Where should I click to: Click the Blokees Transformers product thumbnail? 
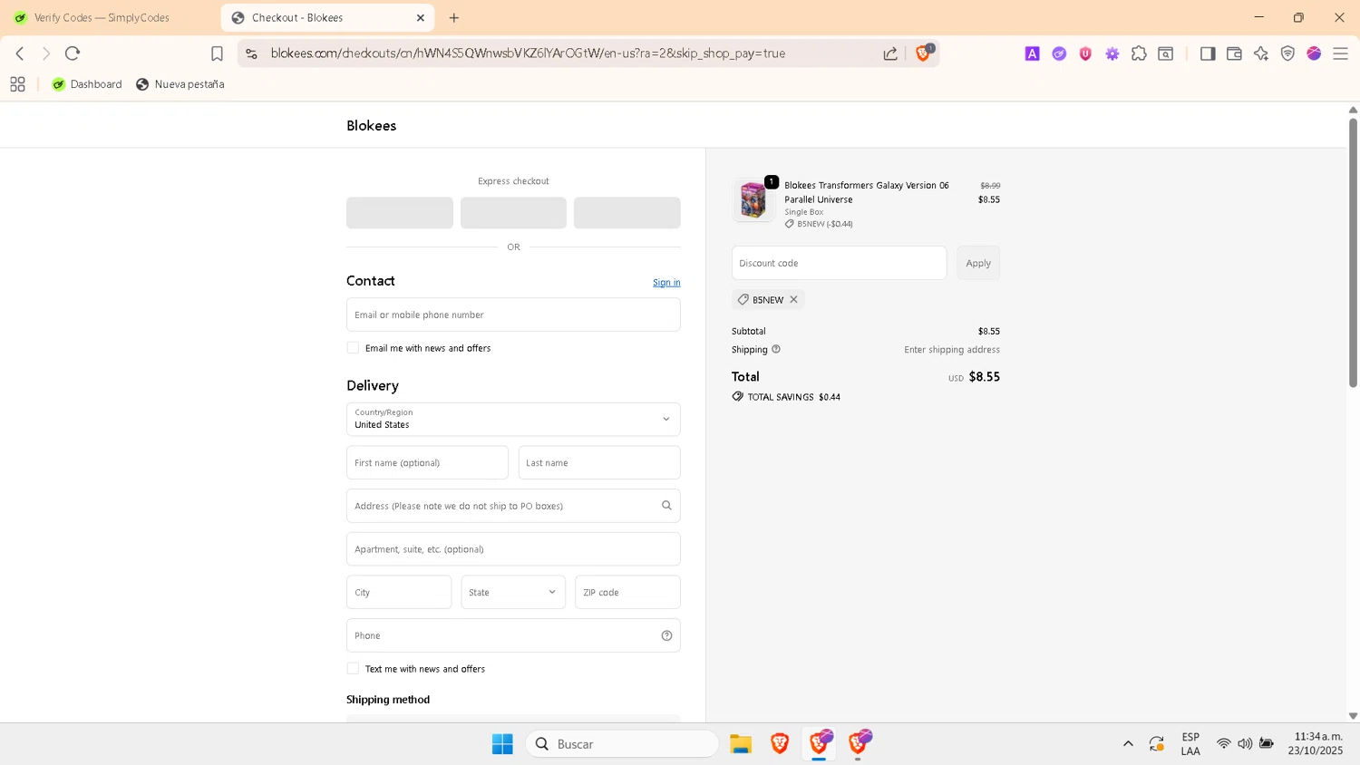coord(753,200)
